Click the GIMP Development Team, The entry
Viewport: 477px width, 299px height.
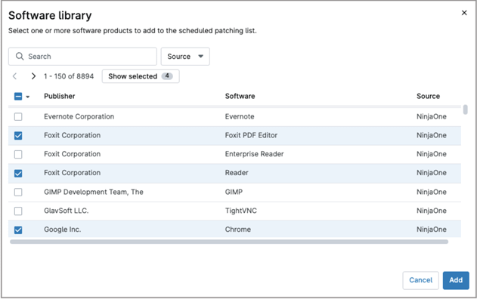pyautogui.click(x=94, y=192)
